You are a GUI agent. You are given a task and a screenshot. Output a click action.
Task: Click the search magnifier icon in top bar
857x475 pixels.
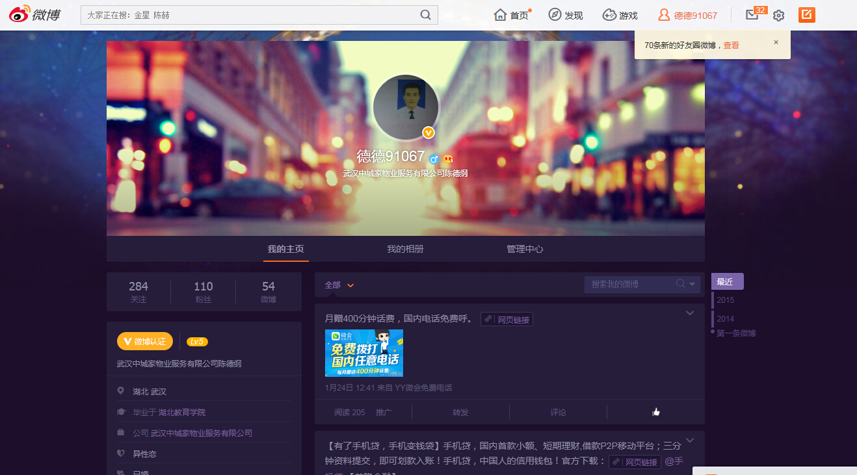point(426,15)
